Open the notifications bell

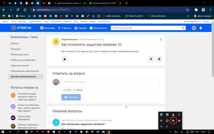point(201,28)
